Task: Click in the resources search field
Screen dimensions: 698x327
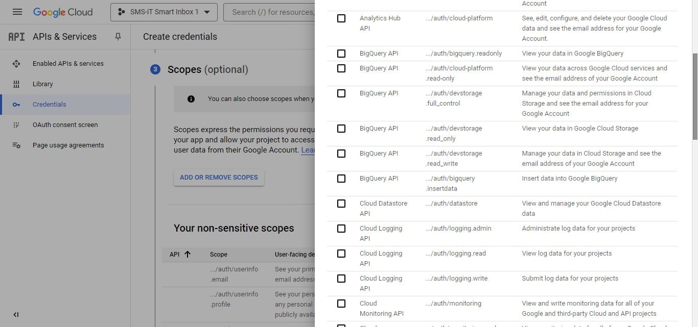Action: click(271, 12)
